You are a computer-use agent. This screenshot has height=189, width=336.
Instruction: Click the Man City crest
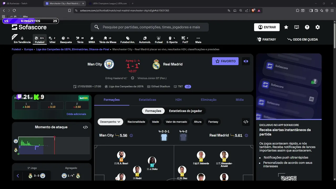click(x=109, y=64)
